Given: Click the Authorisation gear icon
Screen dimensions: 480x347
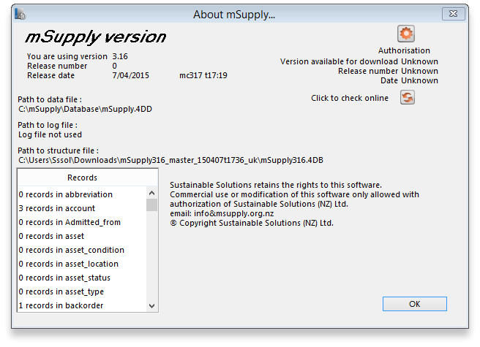Looking at the screenshot, I should click(406, 34).
